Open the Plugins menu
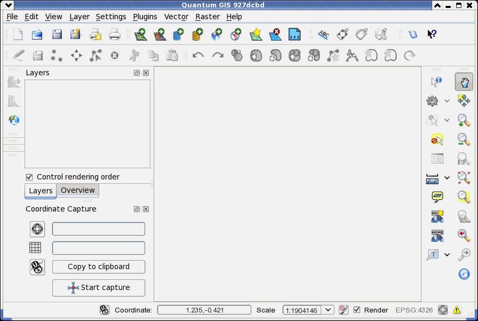 [145, 17]
